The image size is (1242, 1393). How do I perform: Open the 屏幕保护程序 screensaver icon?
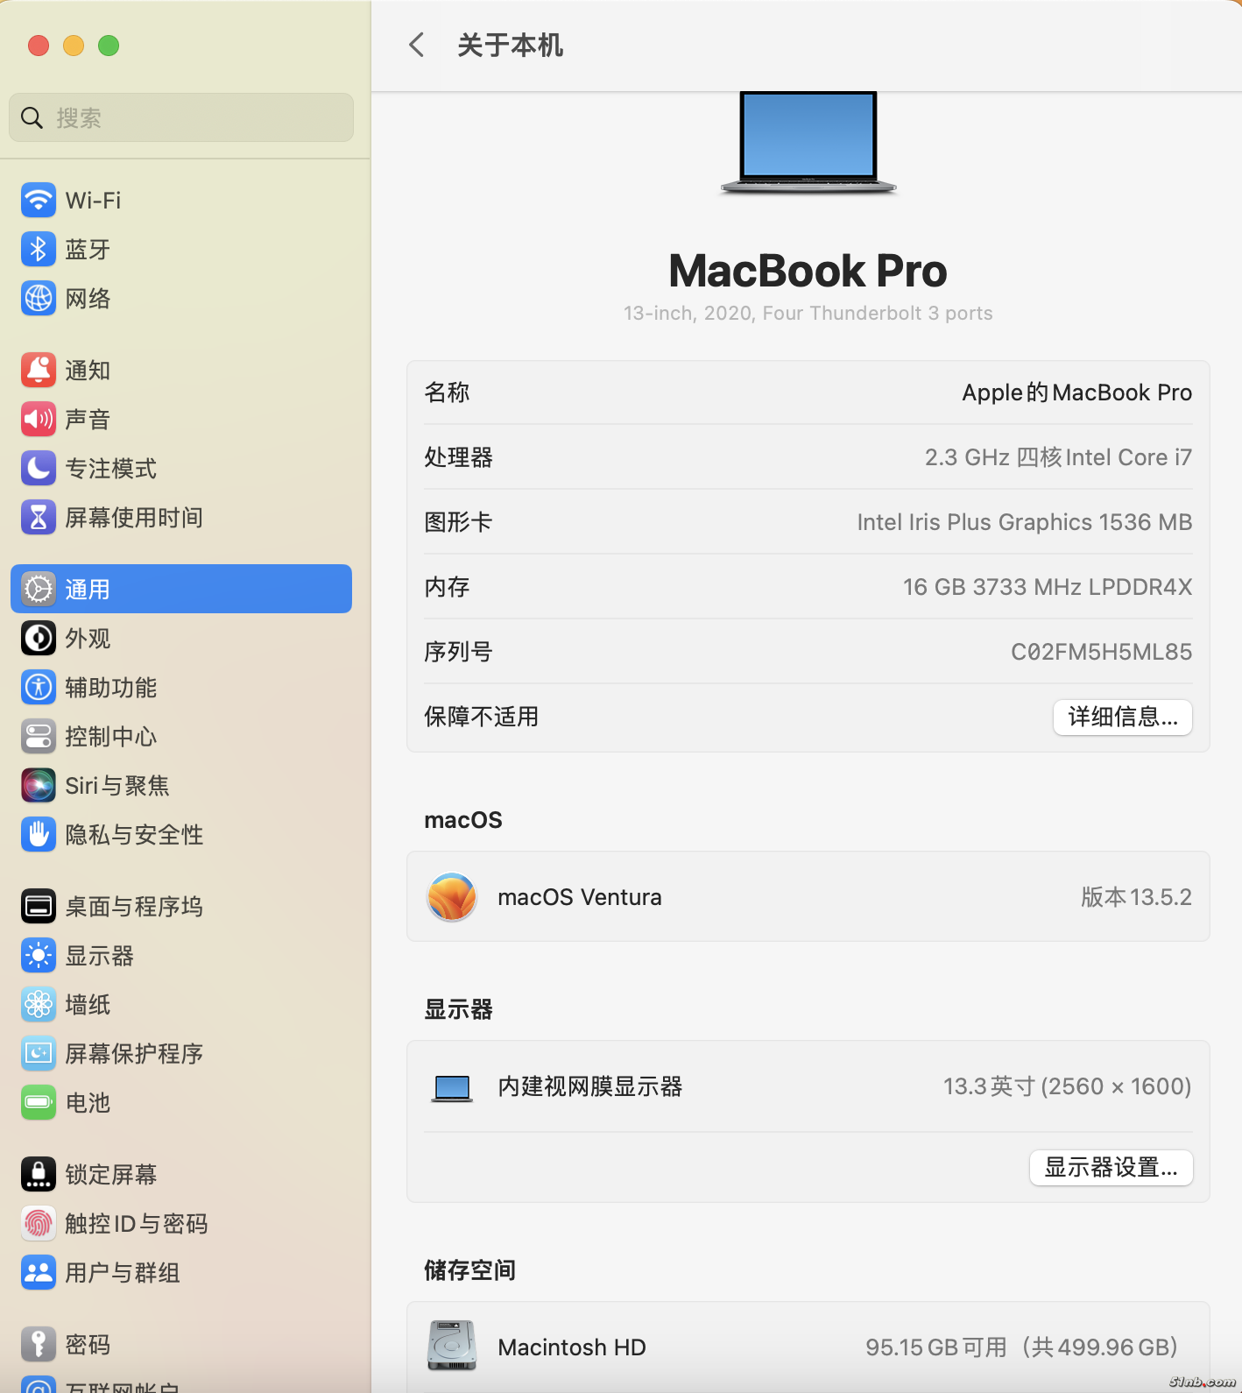click(39, 1054)
